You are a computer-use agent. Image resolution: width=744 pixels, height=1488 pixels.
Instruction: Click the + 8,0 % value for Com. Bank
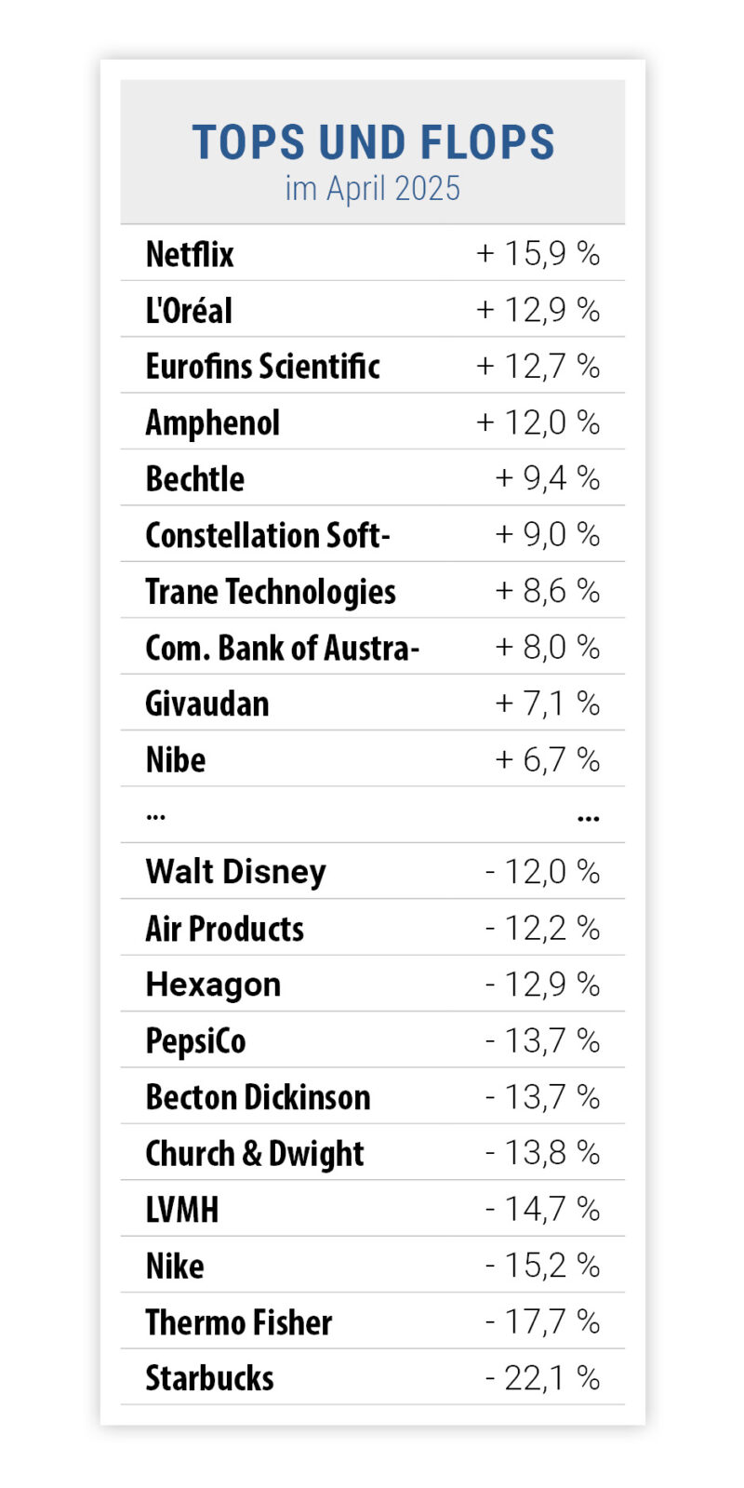click(547, 647)
